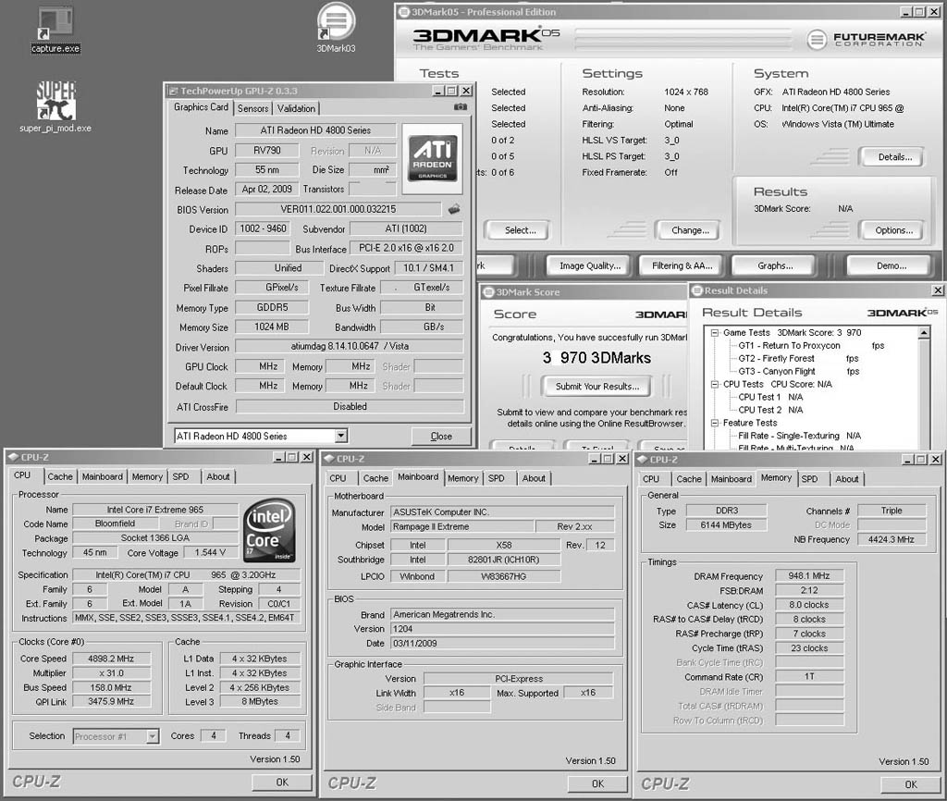Open Graphs... in 3DMark05
Viewport: 947px width, 801px height.
775,265
